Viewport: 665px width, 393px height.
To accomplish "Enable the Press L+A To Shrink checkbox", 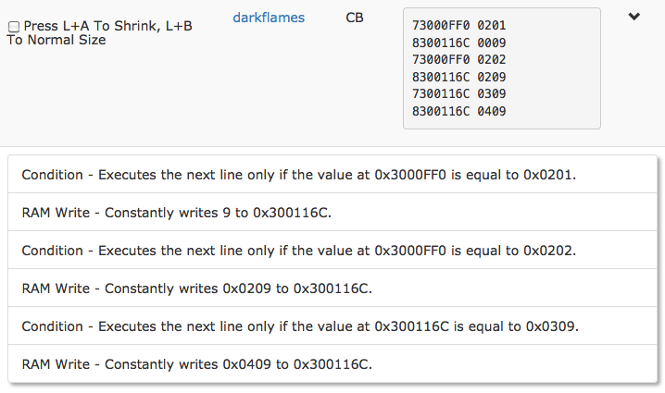I will (x=13, y=28).
